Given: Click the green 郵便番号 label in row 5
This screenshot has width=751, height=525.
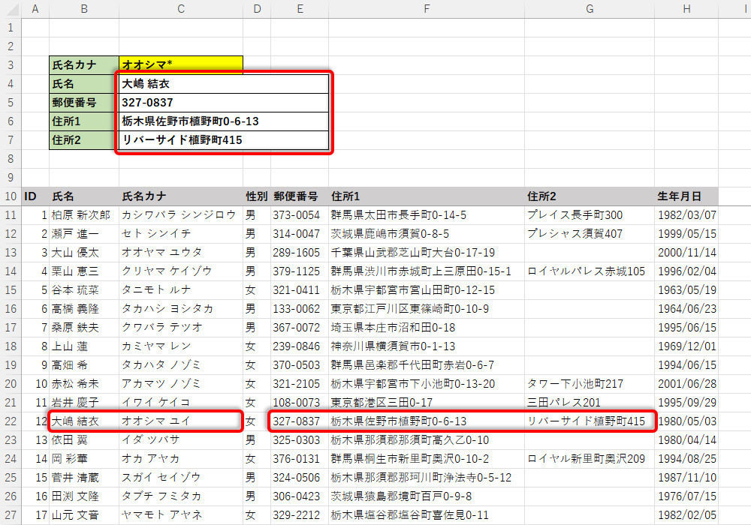Looking at the screenshot, I should pos(84,102).
